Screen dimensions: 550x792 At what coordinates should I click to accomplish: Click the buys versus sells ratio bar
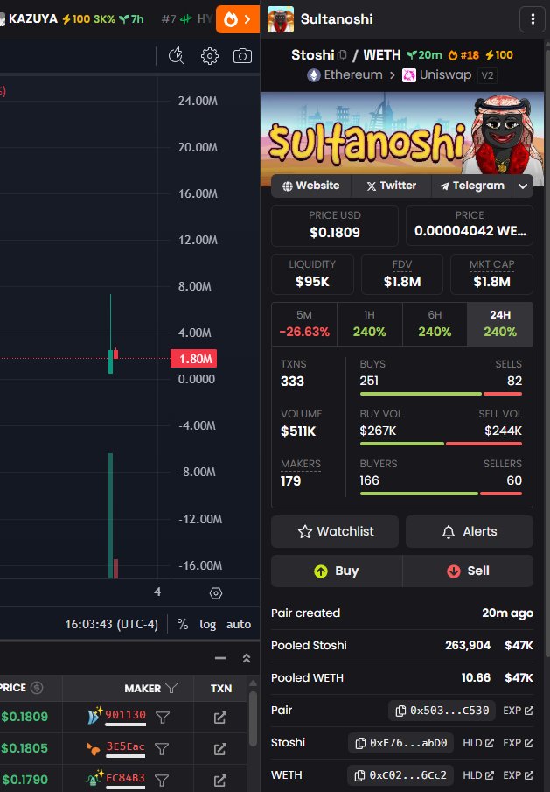pos(441,394)
